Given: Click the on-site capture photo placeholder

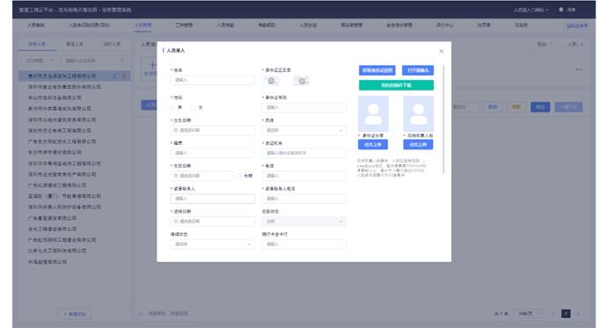Looking at the screenshot, I should [419, 114].
